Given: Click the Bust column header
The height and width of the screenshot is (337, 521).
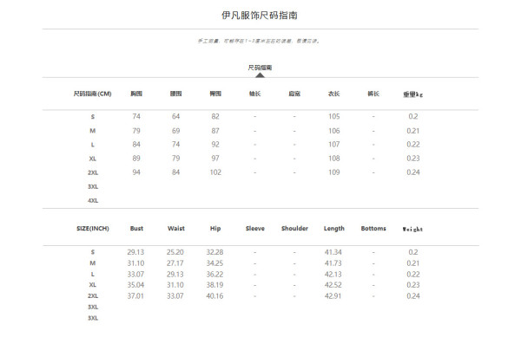Looking at the screenshot, I should click(x=136, y=229).
